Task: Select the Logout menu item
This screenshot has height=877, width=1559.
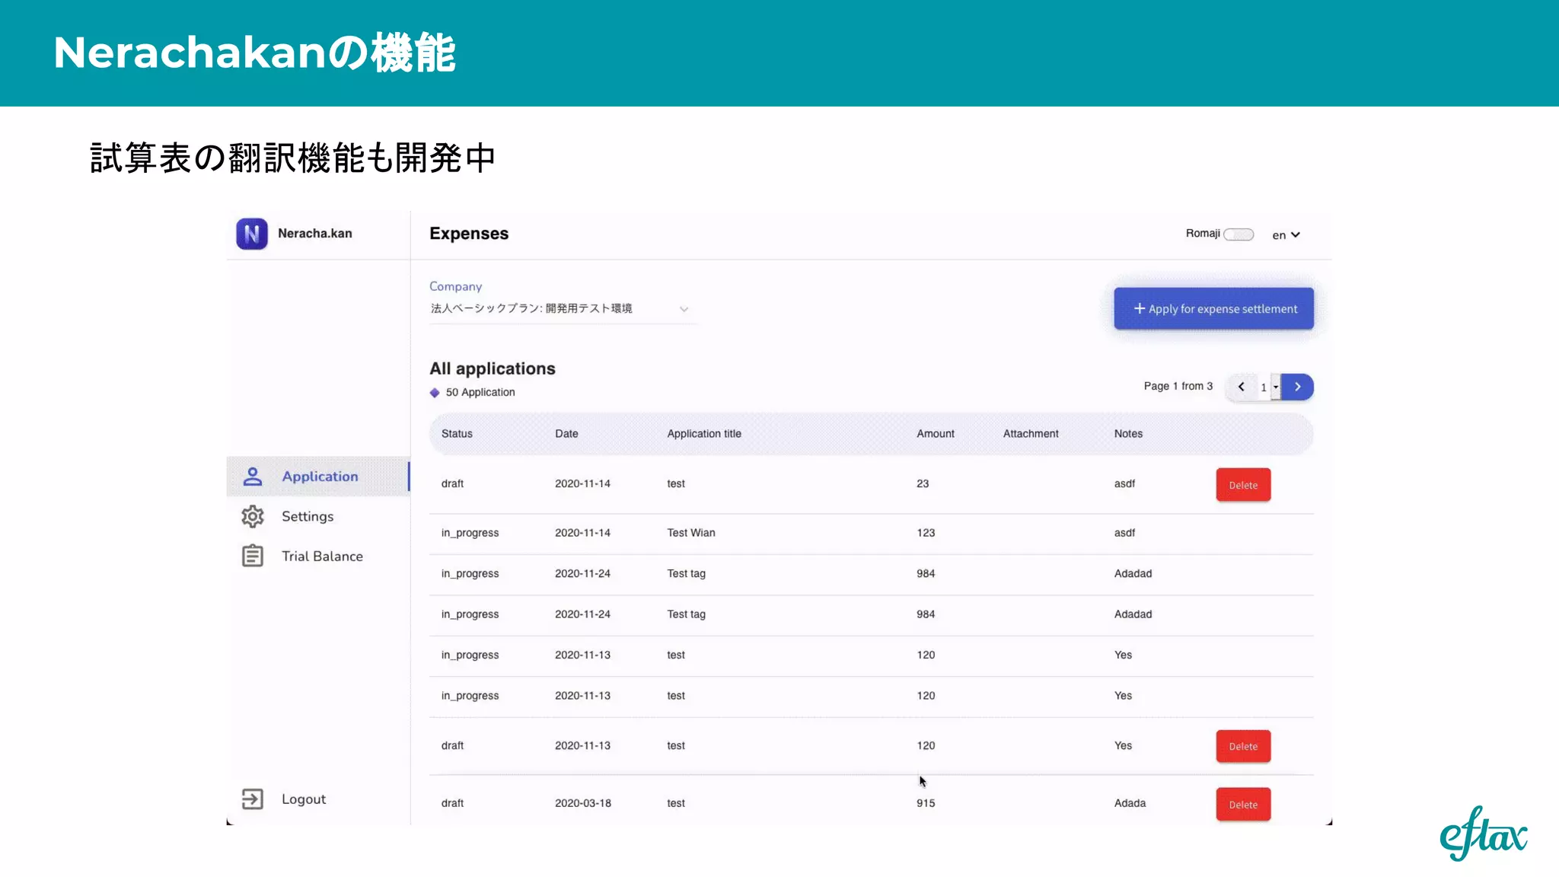Action: [304, 799]
